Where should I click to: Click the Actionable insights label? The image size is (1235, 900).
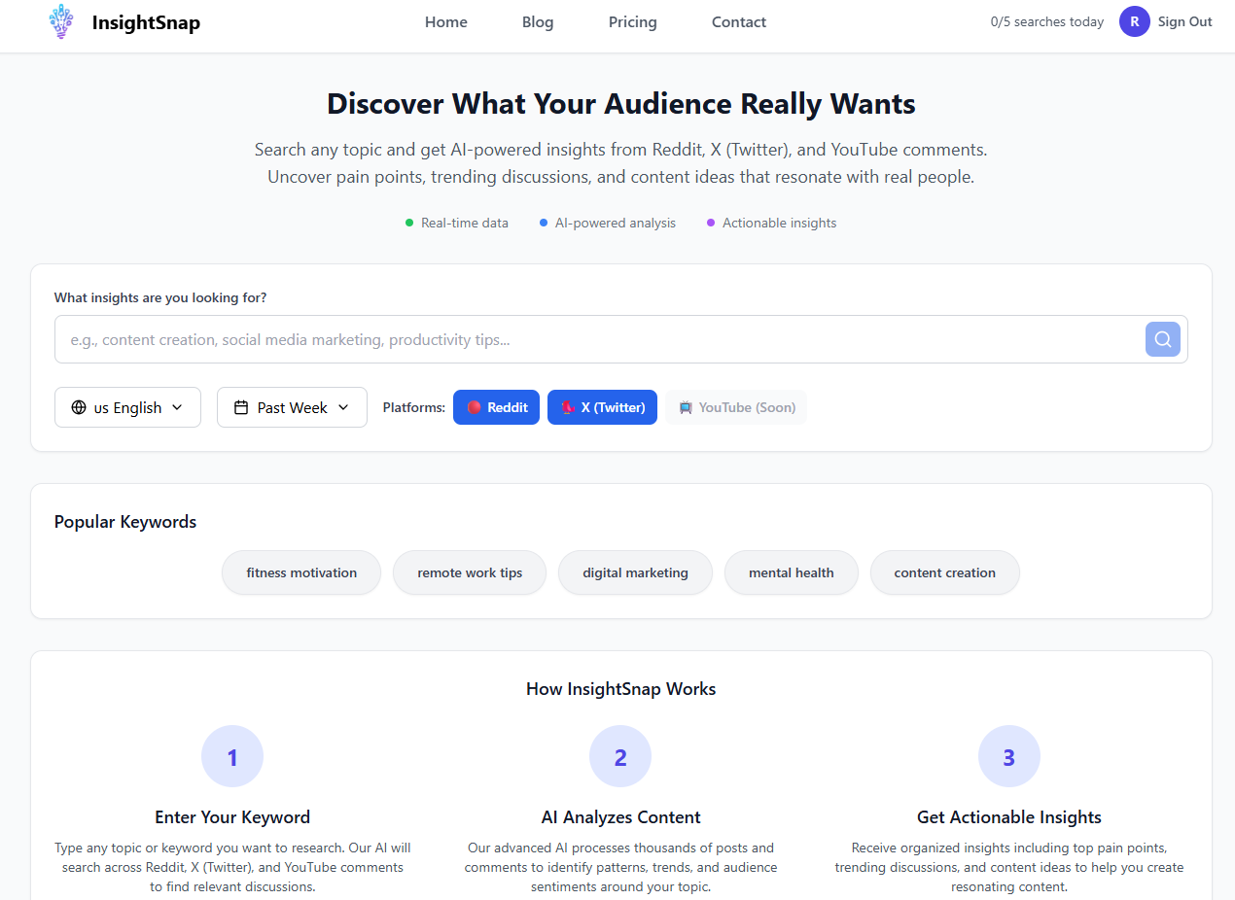[x=779, y=223]
